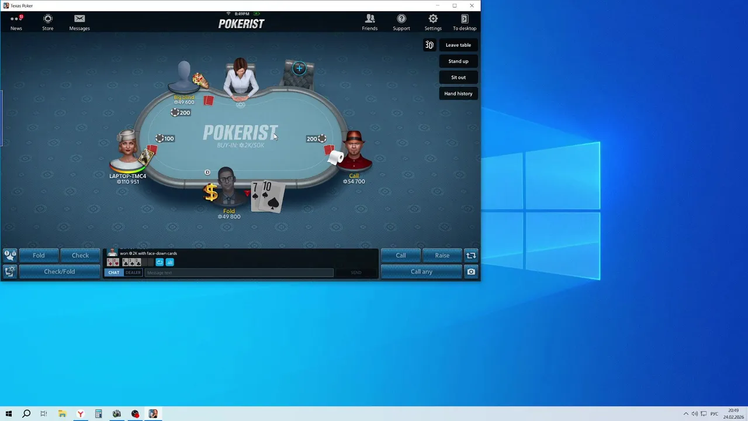
Task: Click the 7 and 10 of spades cards
Action: 268,196
